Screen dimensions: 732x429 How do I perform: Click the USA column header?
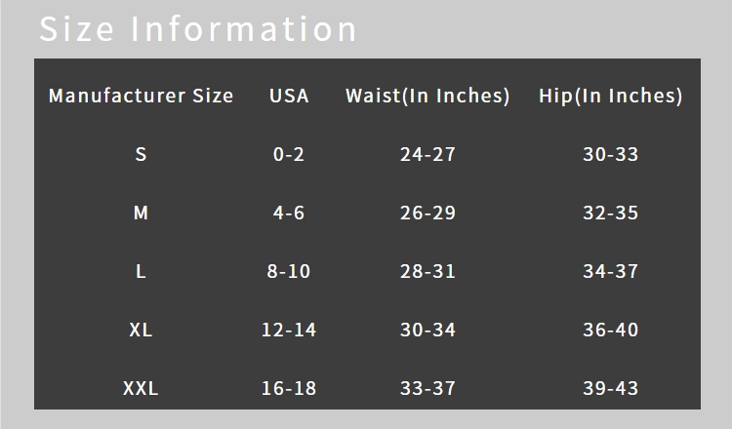(x=289, y=96)
